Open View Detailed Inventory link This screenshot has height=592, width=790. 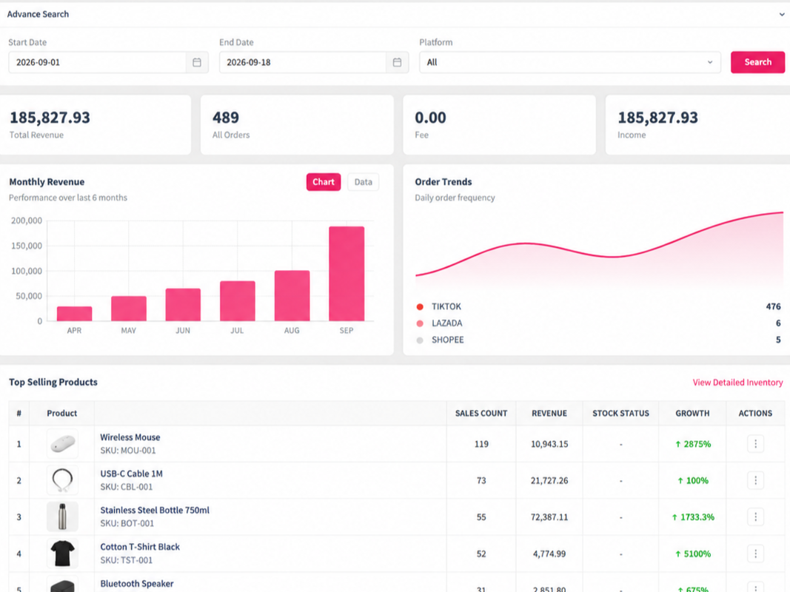pyautogui.click(x=737, y=383)
